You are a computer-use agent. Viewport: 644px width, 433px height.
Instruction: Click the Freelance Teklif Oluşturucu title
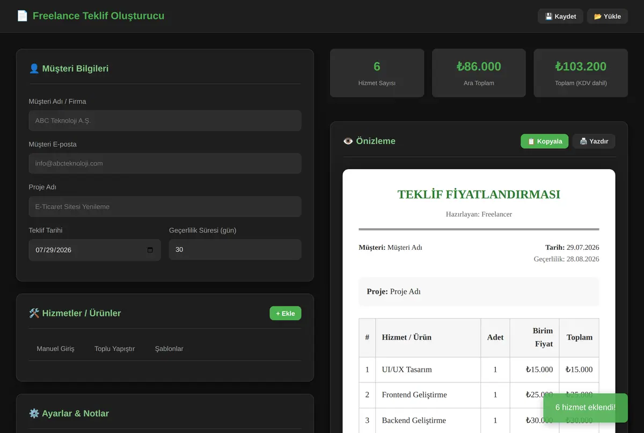click(98, 16)
